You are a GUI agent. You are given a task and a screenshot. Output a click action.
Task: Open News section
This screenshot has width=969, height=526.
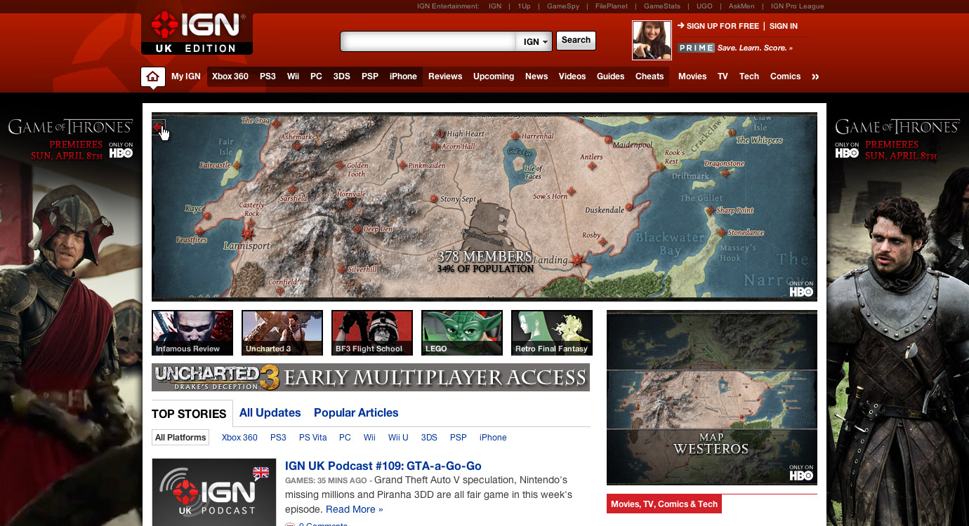point(536,76)
